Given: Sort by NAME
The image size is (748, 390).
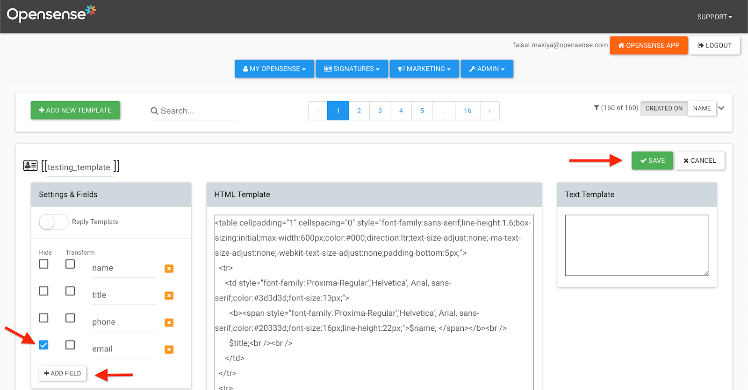Looking at the screenshot, I should (x=702, y=108).
